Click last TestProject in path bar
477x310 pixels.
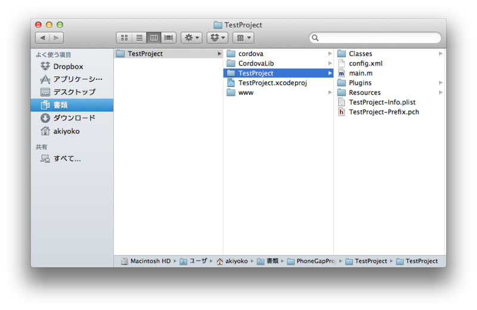[x=417, y=261]
